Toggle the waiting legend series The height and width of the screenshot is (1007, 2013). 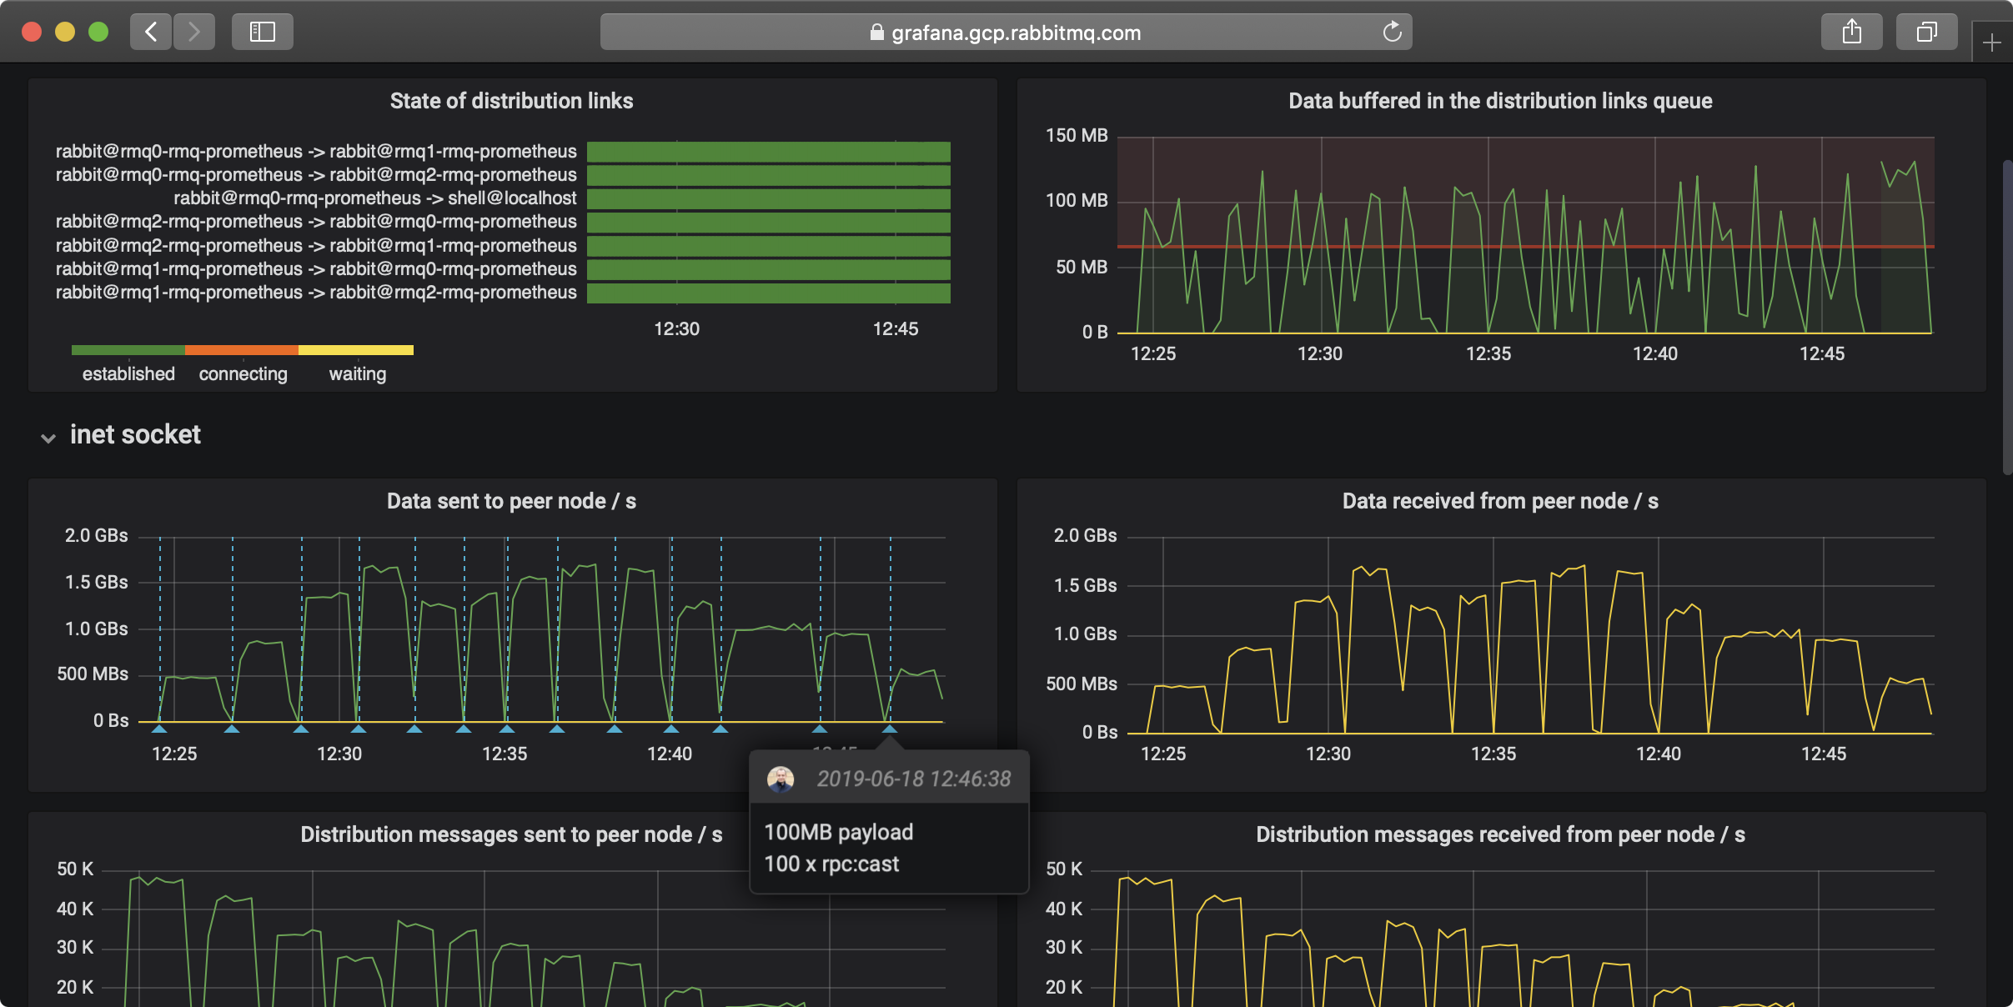point(357,373)
